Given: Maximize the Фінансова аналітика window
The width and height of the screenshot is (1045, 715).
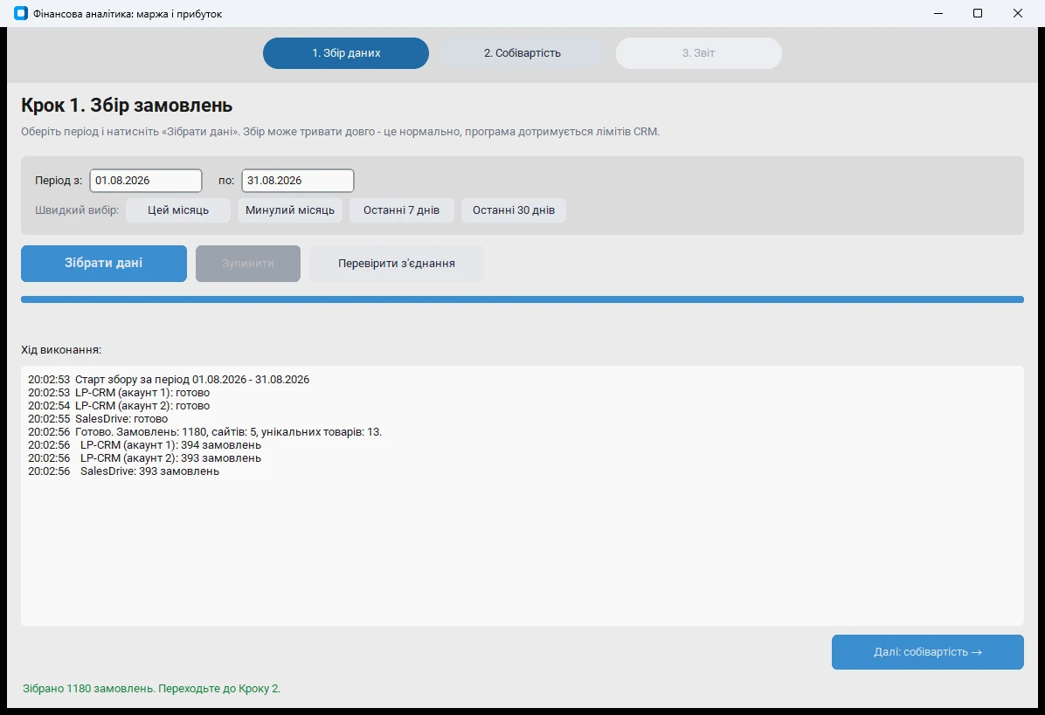Looking at the screenshot, I should 978,13.
